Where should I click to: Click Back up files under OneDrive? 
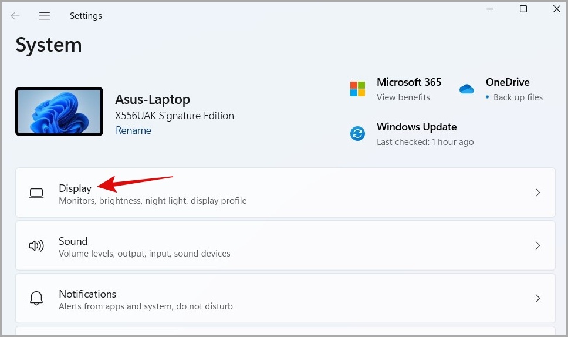pos(518,97)
